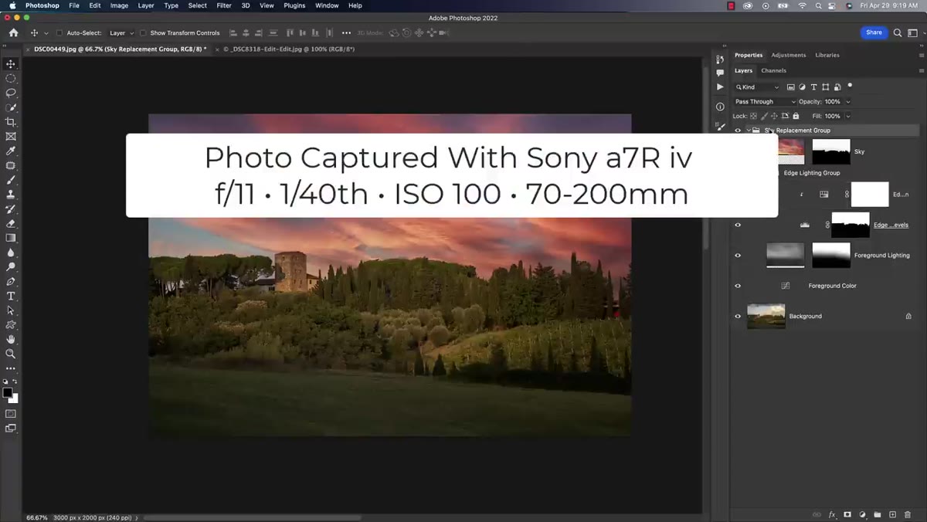
Task: Click the foreground black color swatch
Action: coord(8,393)
